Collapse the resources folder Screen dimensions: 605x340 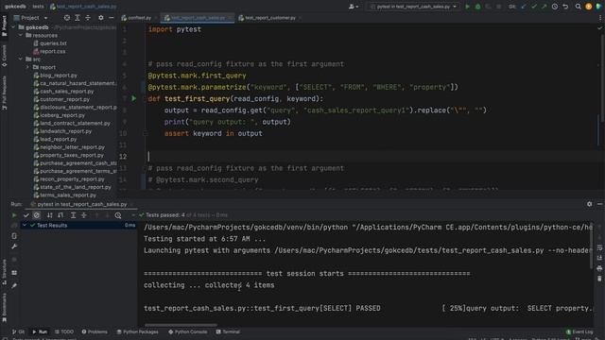coord(21,35)
